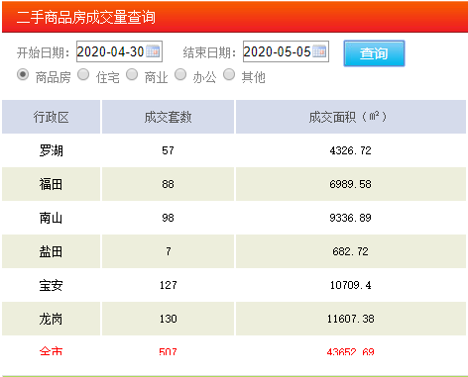The height and width of the screenshot is (377, 468).
Task: Select the 福田 district row
Action: coord(234,184)
